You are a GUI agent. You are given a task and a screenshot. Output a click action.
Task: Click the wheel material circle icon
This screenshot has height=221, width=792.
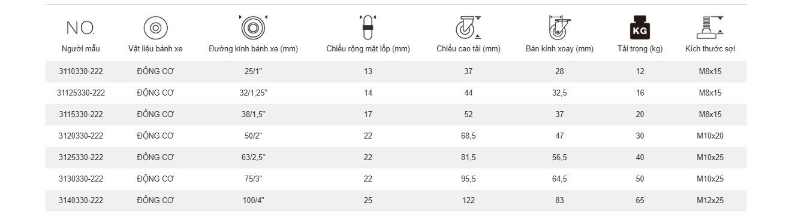(155, 28)
